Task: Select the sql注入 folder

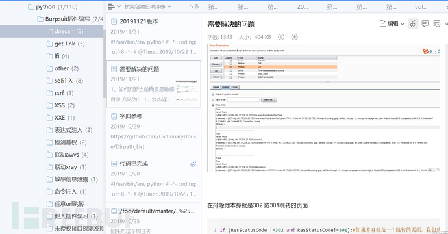Action: coord(64,81)
